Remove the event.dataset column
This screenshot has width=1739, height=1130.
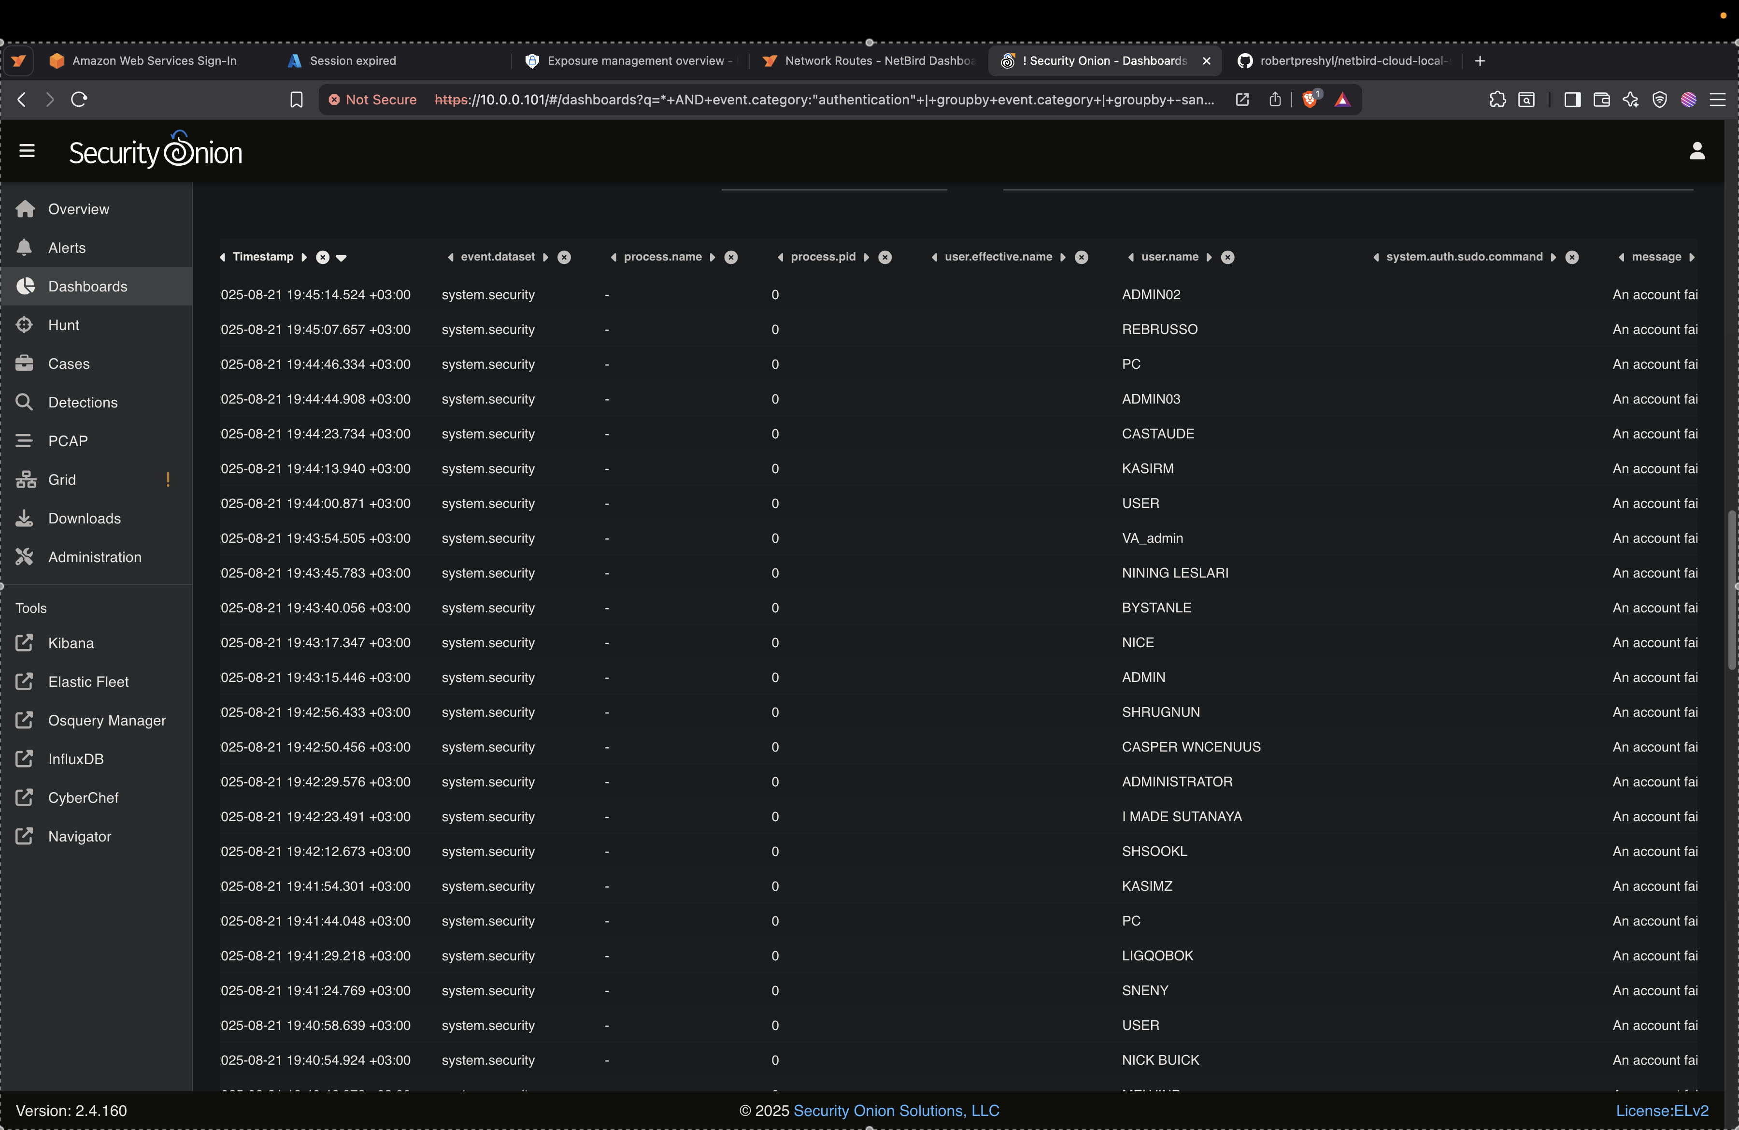[x=564, y=257]
